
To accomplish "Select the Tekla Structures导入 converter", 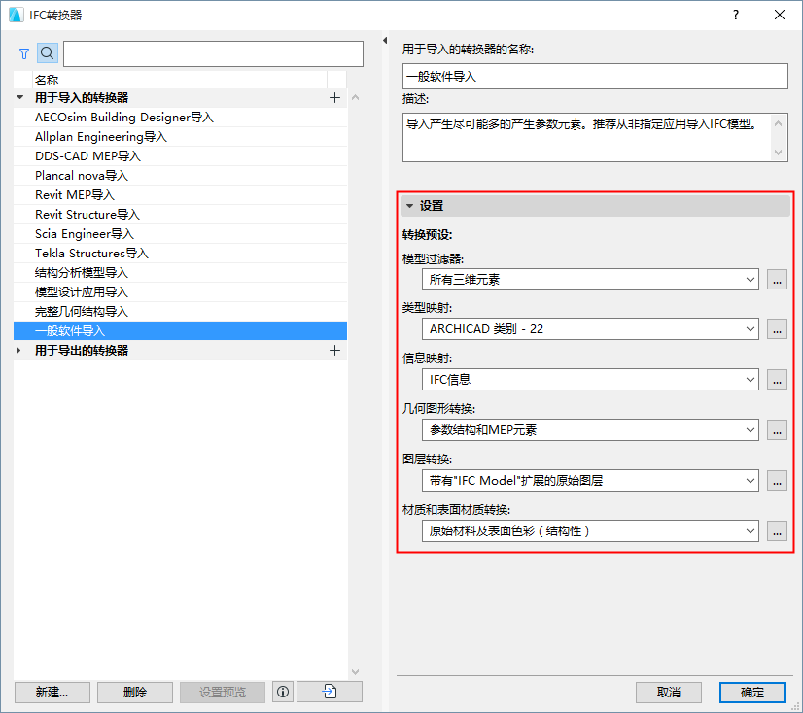I will click(90, 253).
